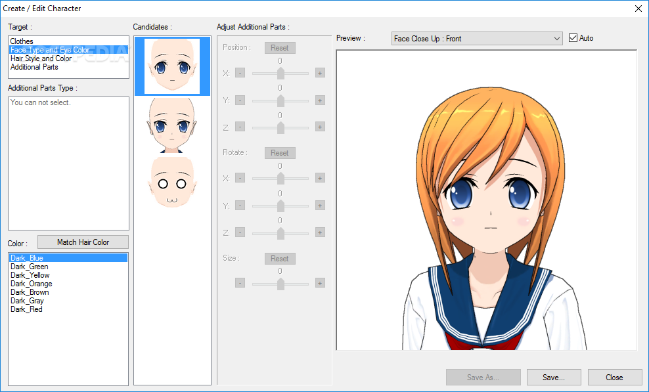The width and height of the screenshot is (649, 392).
Task: Select Face Type and Eye Color target
Action: [68, 50]
